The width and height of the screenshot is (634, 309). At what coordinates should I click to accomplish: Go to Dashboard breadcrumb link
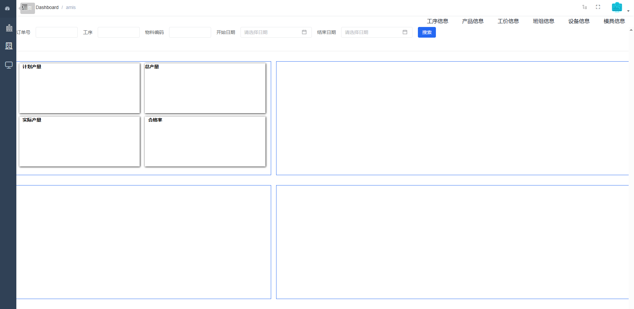coord(47,7)
